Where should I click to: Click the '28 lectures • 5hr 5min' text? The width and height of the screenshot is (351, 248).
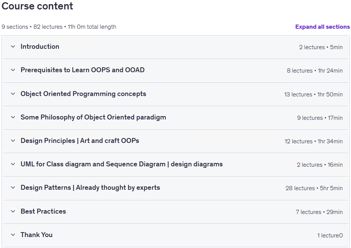314,188
